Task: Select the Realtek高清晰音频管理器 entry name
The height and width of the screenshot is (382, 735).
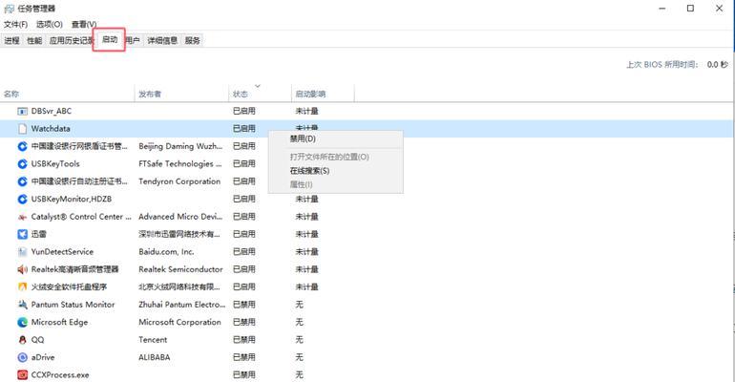Action: pyautogui.click(x=74, y=269)
